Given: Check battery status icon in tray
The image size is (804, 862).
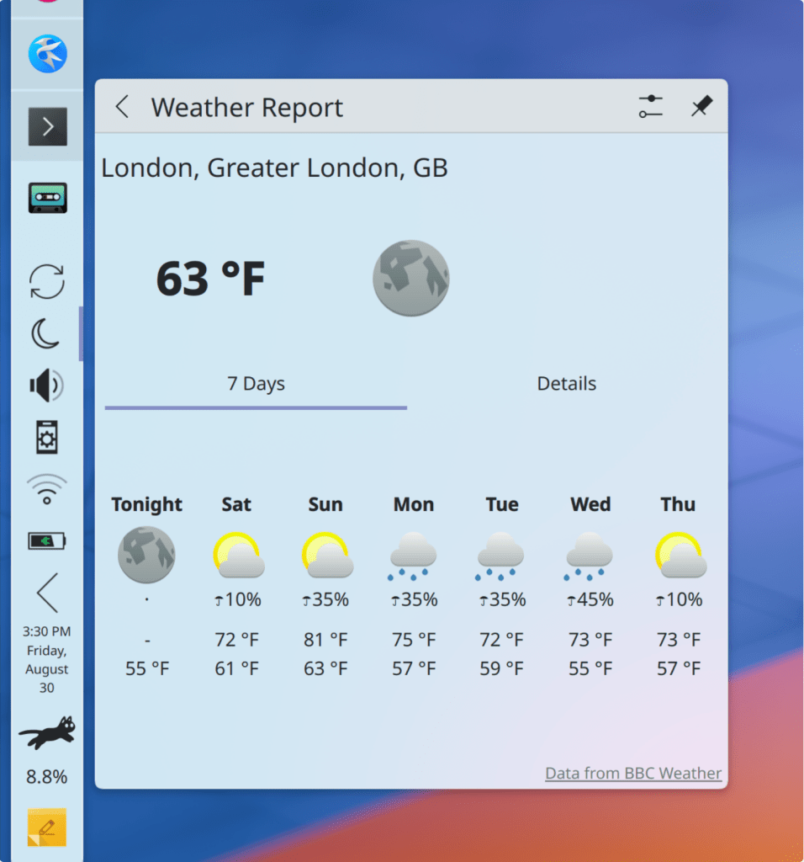Looking at the screenshot, I should 47,540.
